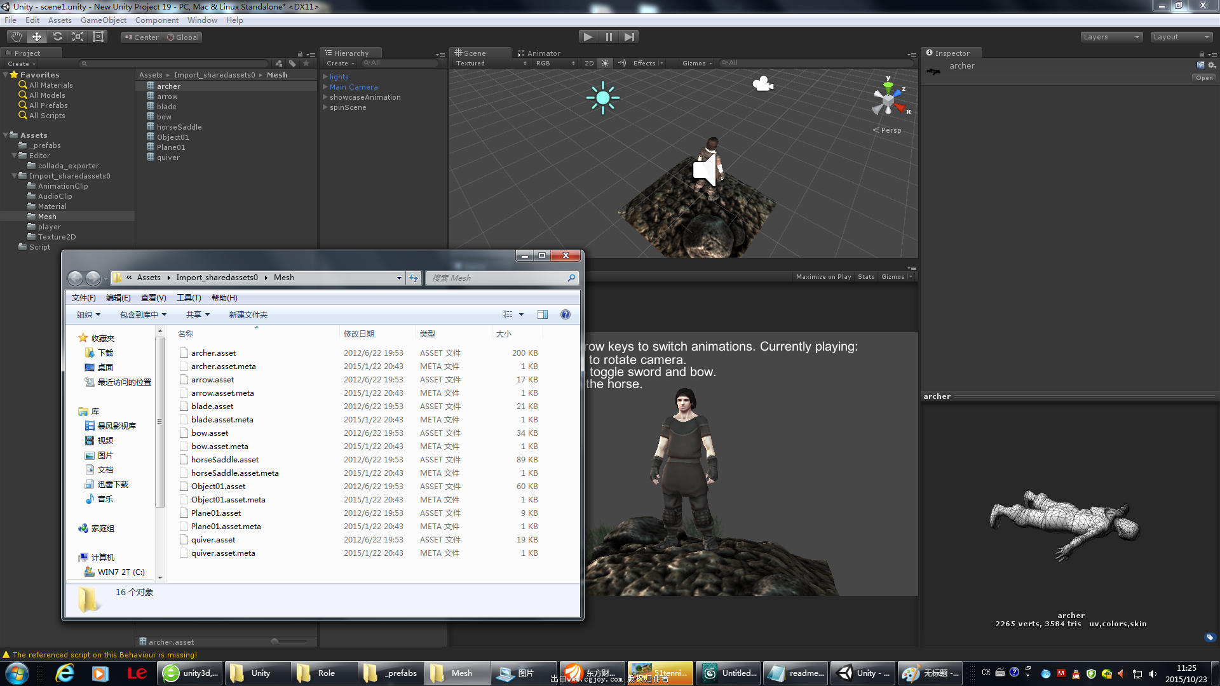This screenshot has height=686, width=1220.
Task: Toggle Scene lighting button
Action: click(x=605, y=63)
